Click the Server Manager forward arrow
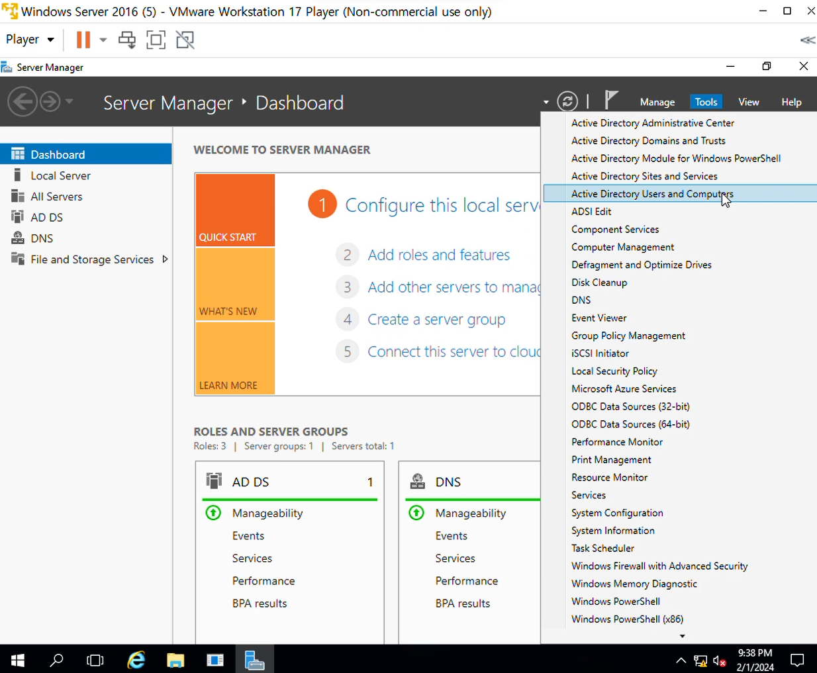The width and height of the screenshot is (817, 673). pyautogui.click(x=50, y=102)
